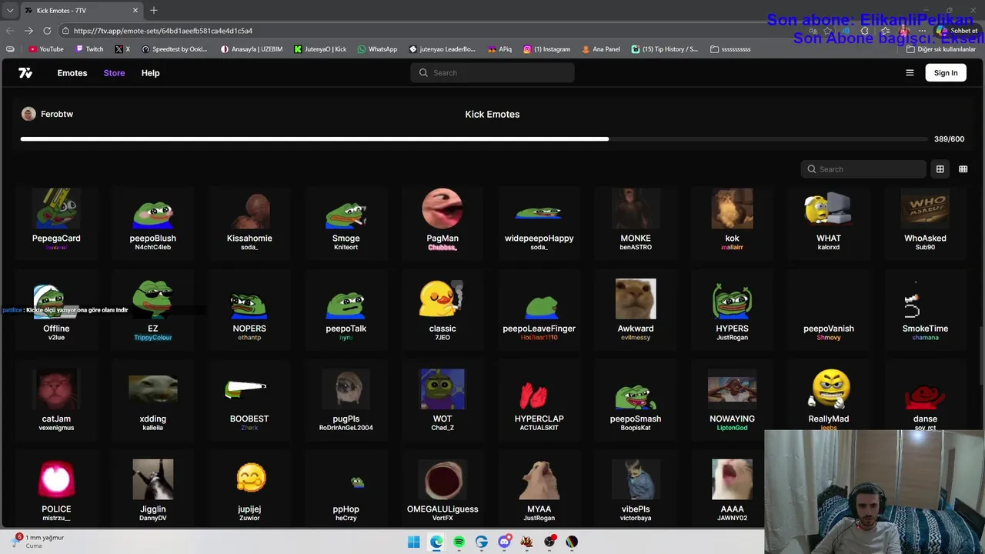This screenshot has height=554, width=985.
Task: Select the jupijej emote image
Action: (251, 478)
